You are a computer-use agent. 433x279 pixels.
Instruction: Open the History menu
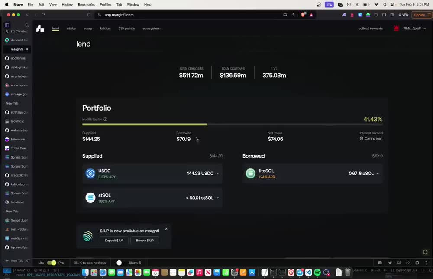[x=67, y=5]
